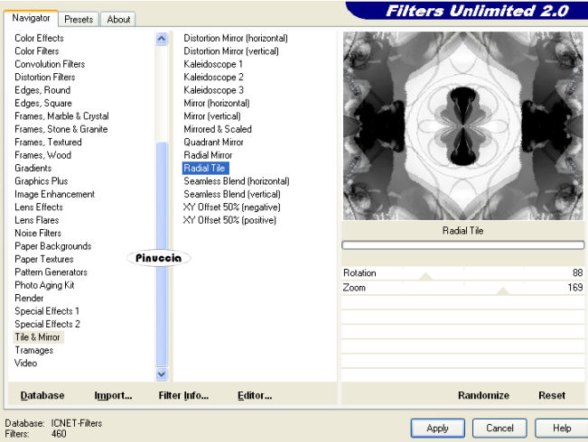Adjust the Zoom slider handle

tap(502, 291)
